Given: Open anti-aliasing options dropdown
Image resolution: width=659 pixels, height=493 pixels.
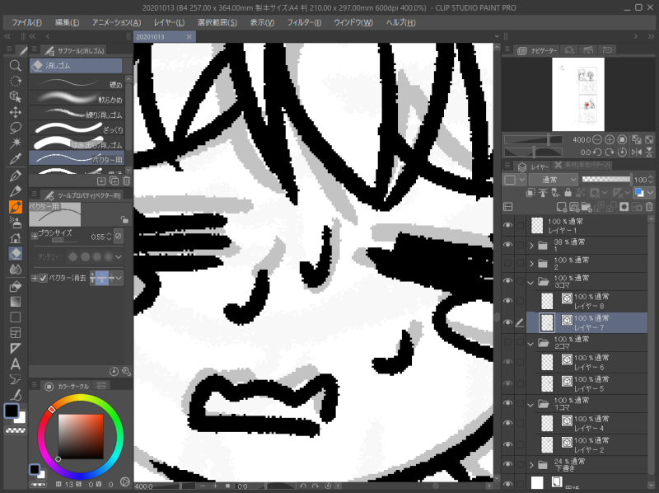Looking at the screenshot, I should click(119, 256).
